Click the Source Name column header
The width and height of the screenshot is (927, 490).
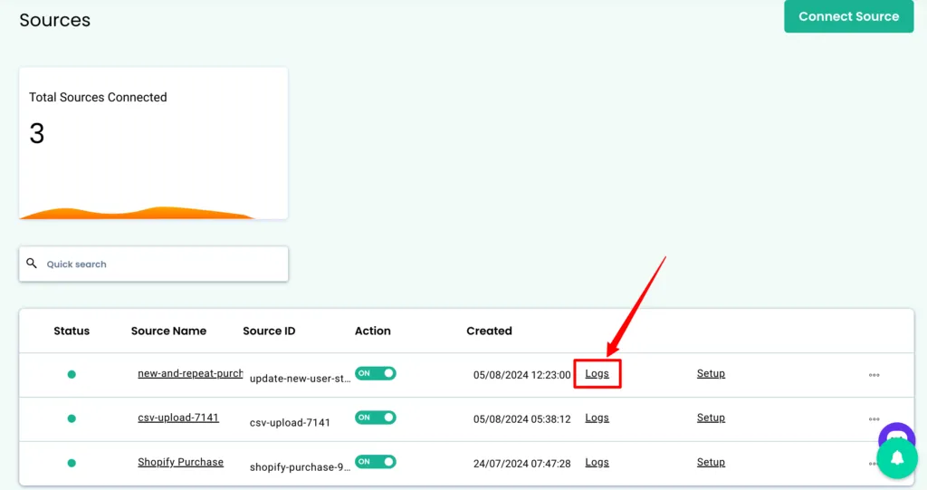click(x=168, y=331)
